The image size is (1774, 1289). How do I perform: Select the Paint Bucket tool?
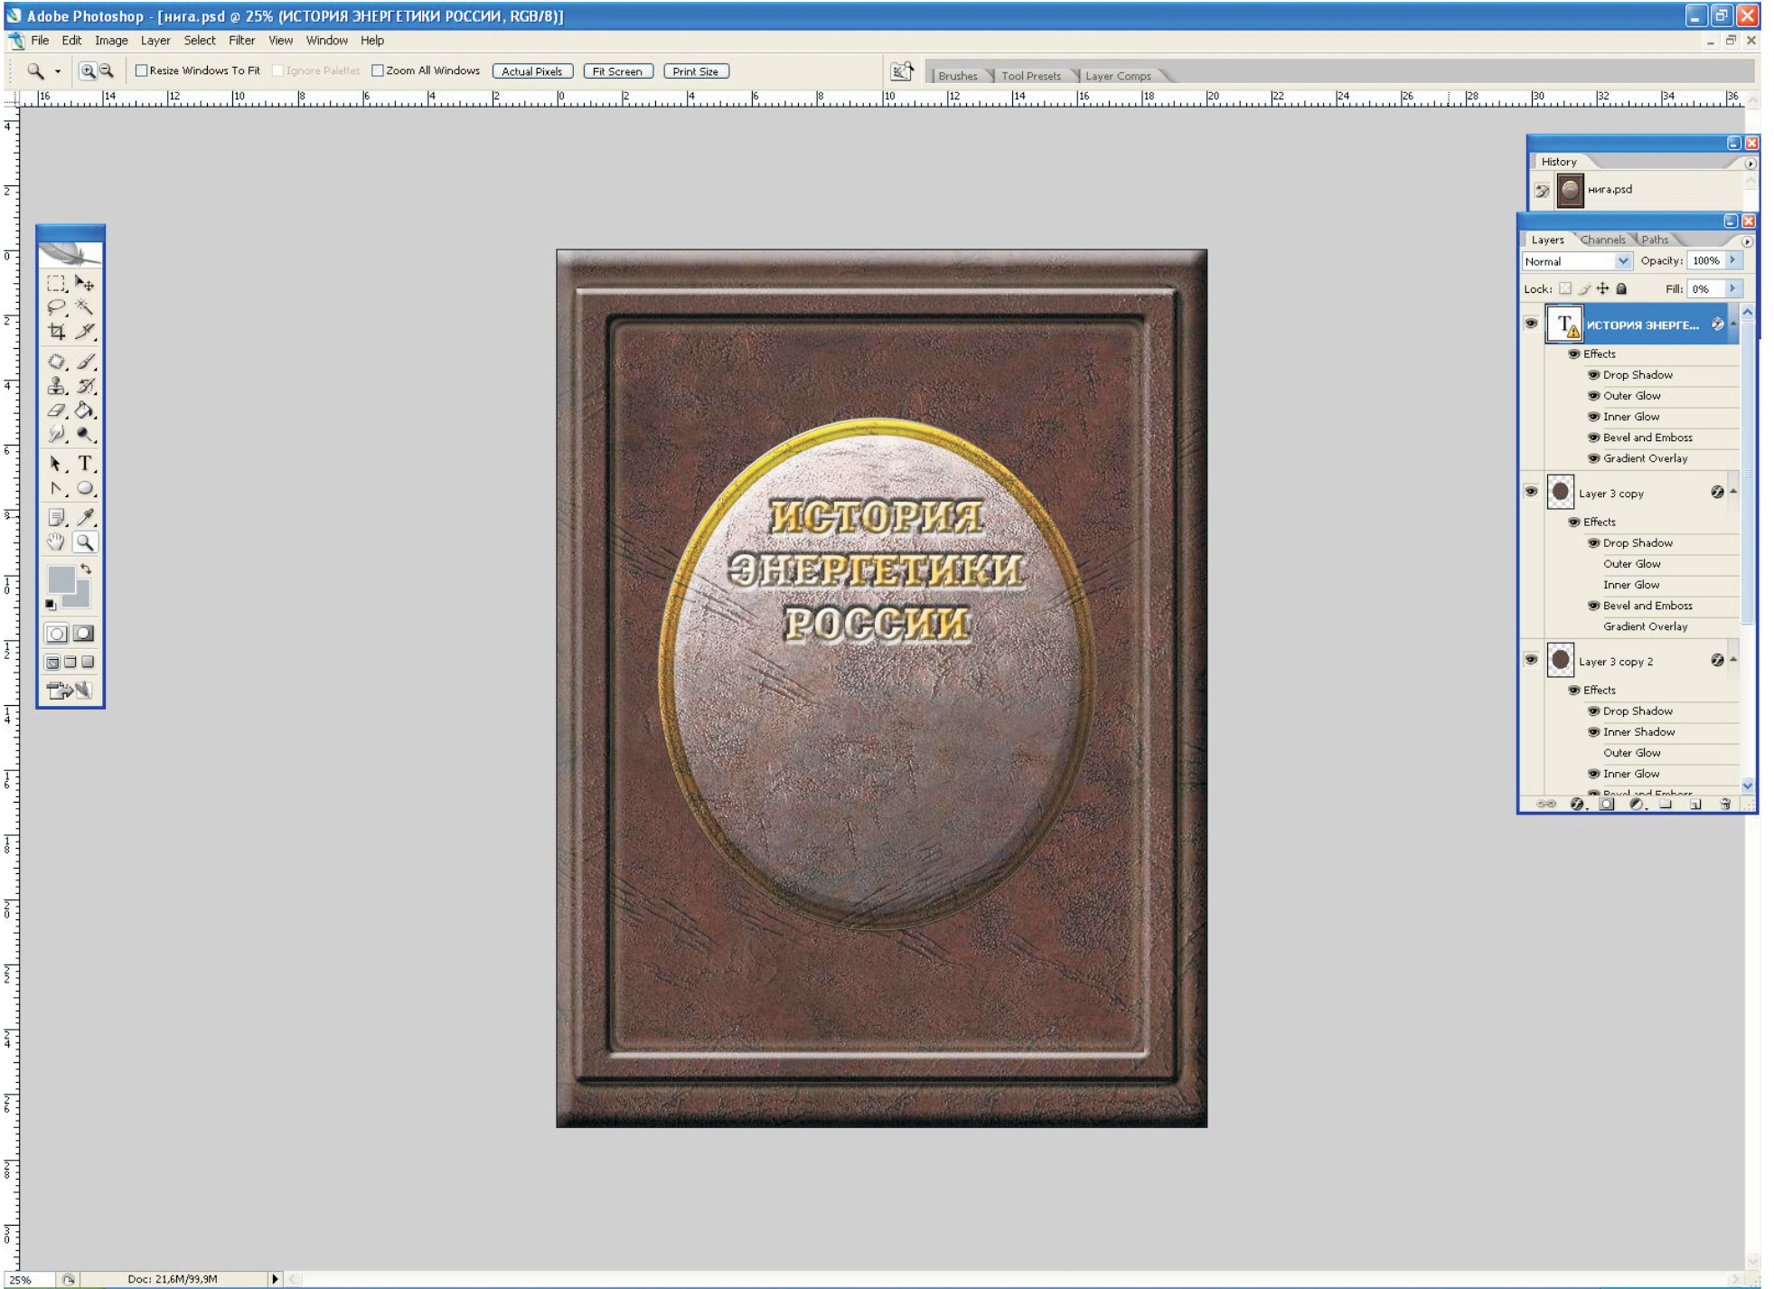point(85,411)
